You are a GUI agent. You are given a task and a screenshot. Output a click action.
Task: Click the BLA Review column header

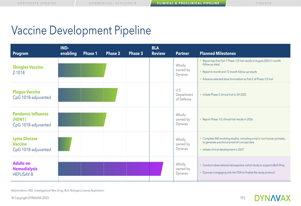tap(158, 51)
